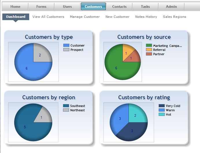This screenshot has height=153, width=200.
Task: Click the Customers by source heading
Action: [x=144, y=37]
